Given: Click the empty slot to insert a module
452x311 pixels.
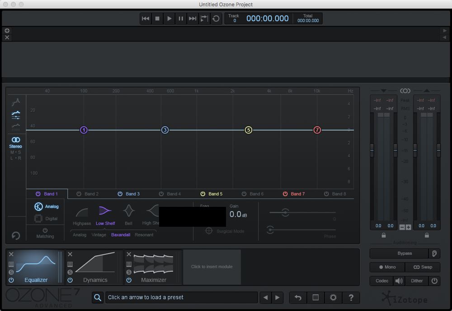Looking at the screenshot, I should click(x=212, y=267).
